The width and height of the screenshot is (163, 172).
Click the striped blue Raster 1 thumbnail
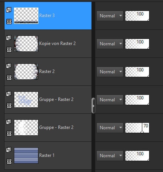pos(26,155)
